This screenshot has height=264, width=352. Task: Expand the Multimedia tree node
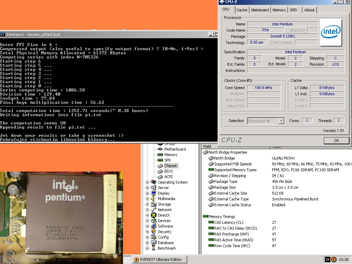click(147, 199)
